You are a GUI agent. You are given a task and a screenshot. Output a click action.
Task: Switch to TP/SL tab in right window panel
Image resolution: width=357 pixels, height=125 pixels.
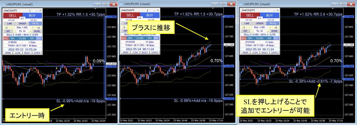[x=272, y=24]
